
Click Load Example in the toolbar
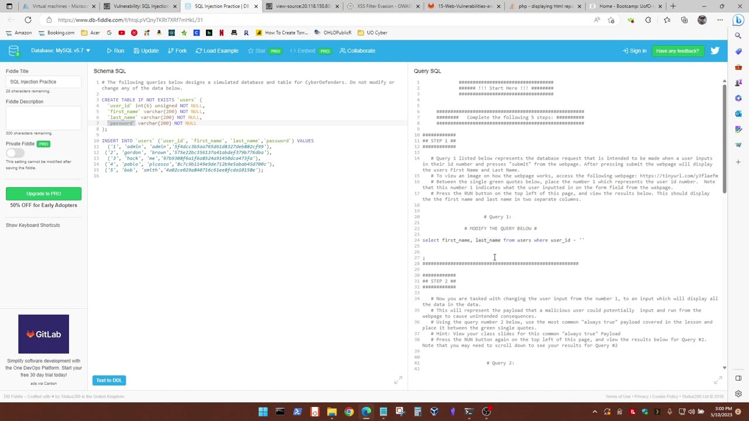[217, 51]
